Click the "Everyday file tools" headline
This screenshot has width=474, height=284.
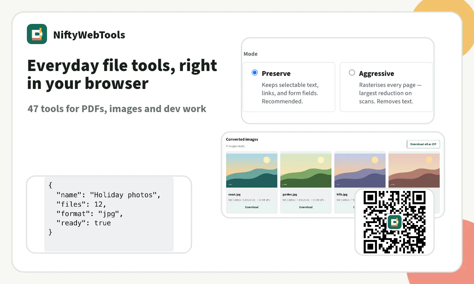tap(122, 74)
